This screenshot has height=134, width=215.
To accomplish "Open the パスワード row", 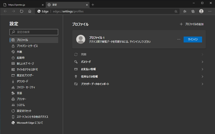I will pos(139,62).
